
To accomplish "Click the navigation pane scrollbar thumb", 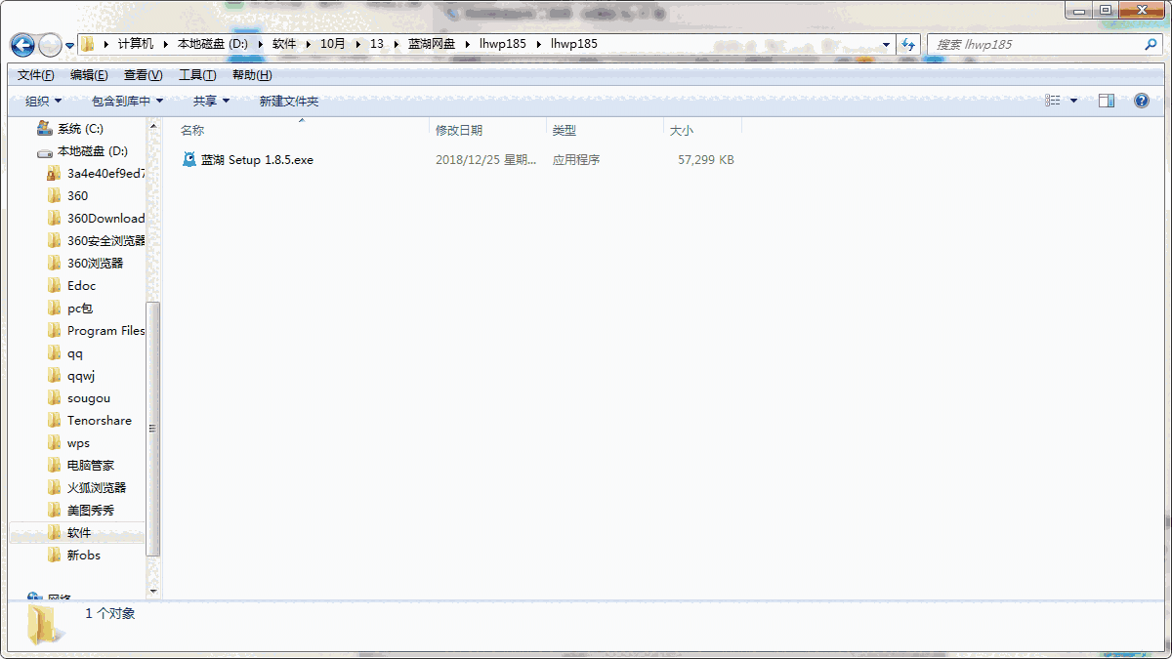I will pos(153,430).
